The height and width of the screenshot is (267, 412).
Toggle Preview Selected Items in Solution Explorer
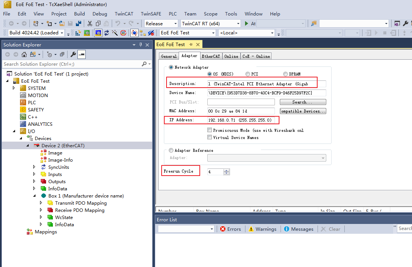click(82, 54)
